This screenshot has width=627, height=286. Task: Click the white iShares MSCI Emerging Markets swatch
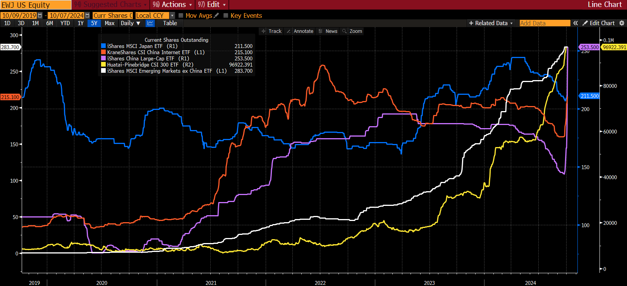(x=103, y=71)
